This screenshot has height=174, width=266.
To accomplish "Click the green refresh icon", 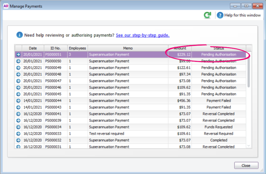I will coord(207,15).
